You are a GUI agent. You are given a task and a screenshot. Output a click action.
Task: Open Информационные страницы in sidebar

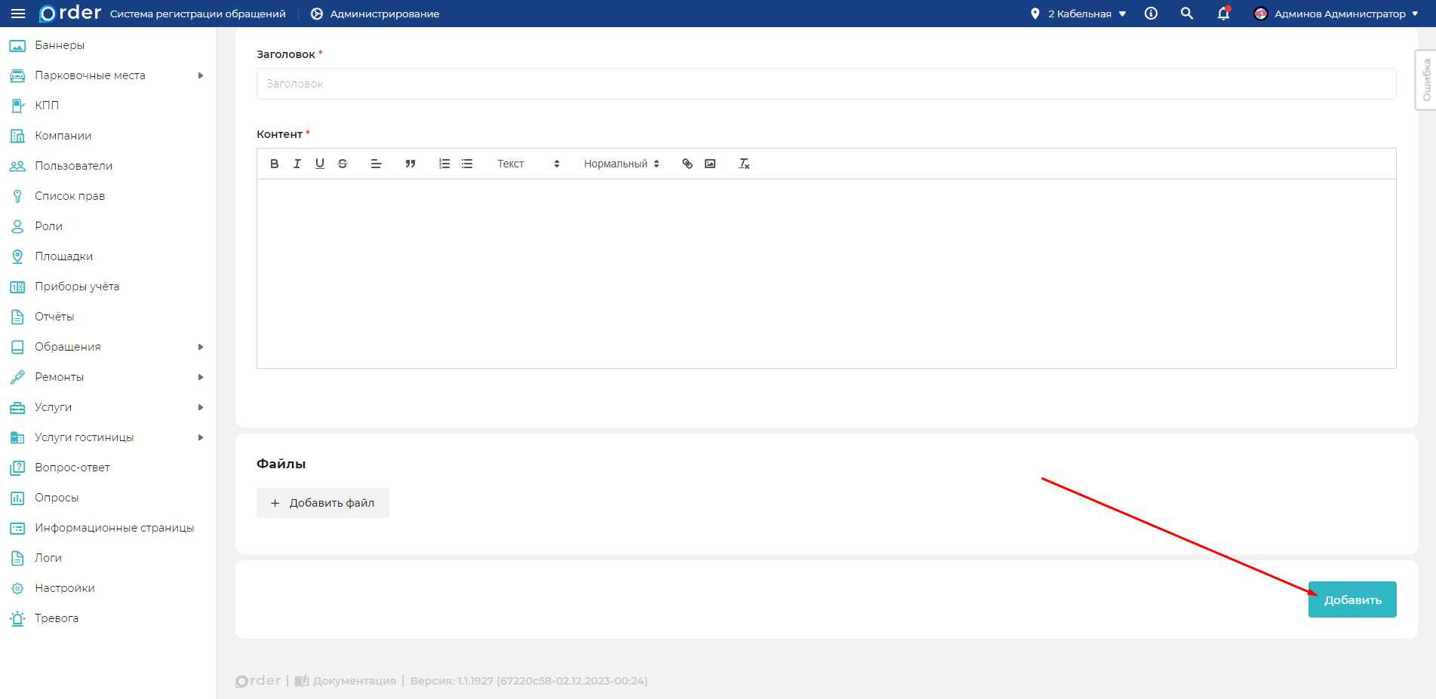[114, 528]
